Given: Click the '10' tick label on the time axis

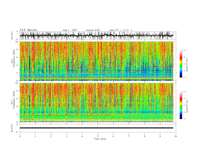Looking at the screenshot, I should tap(176, 136).
